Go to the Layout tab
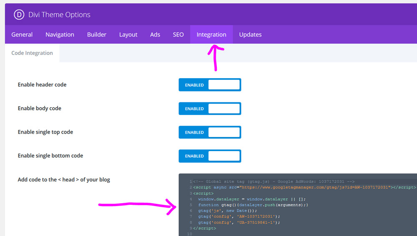 [128, 35]
